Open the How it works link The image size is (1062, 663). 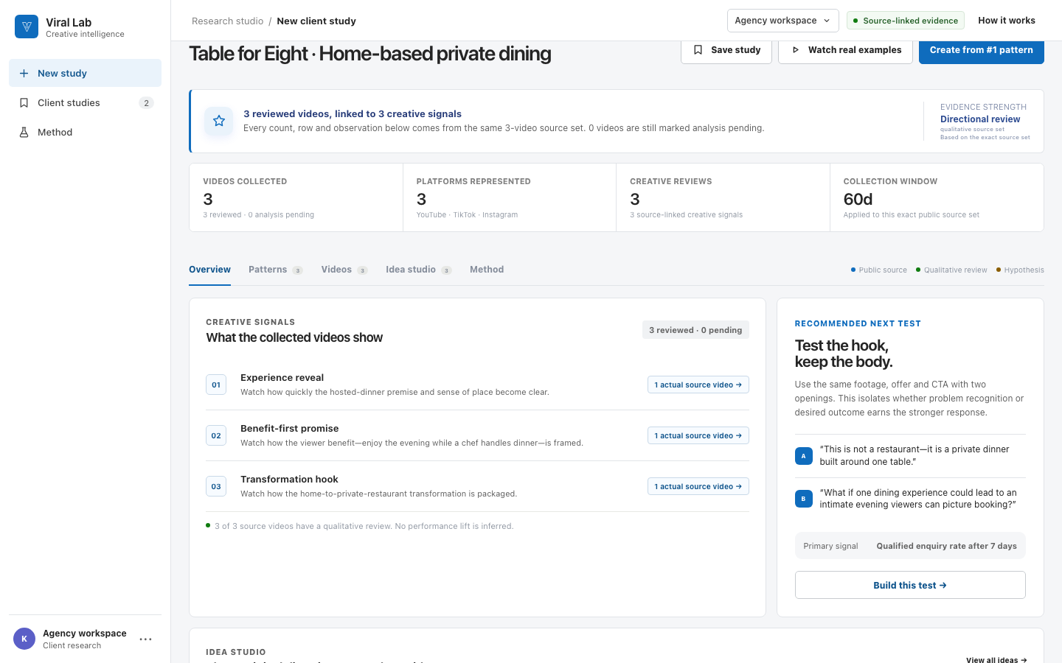[x=1007, y=21]
